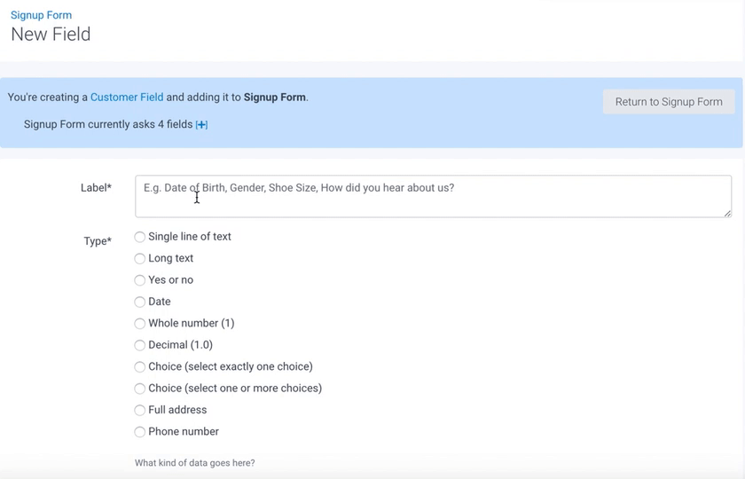Click the 'What kind of data goes here?' hint
The image size is (745, 479).
[x=195, y=463]
